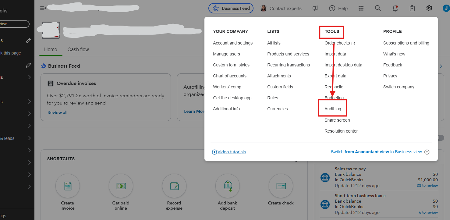Open Reconcile tool
Viewport: 450px width, 220px height.
click(x=334, y=87)
